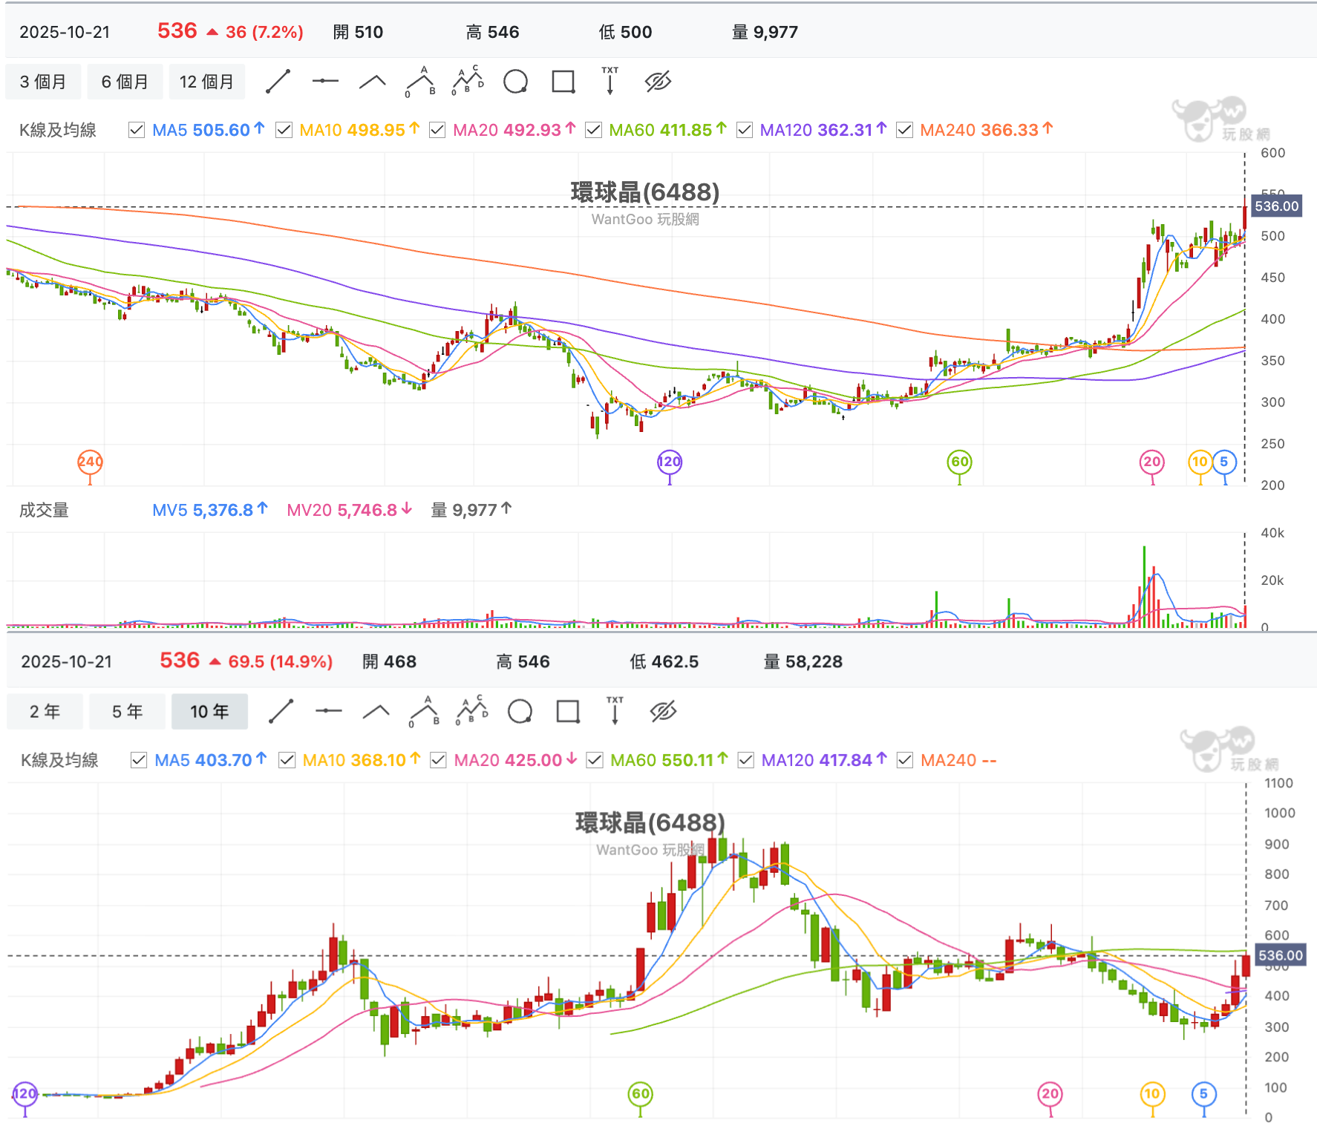Switch lower chart to 5 年 range

[127, 712]
